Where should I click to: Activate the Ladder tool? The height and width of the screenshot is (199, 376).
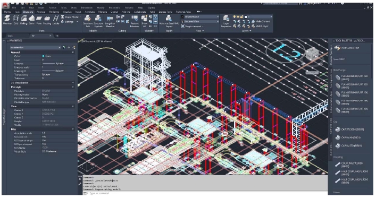pos(56,20)
